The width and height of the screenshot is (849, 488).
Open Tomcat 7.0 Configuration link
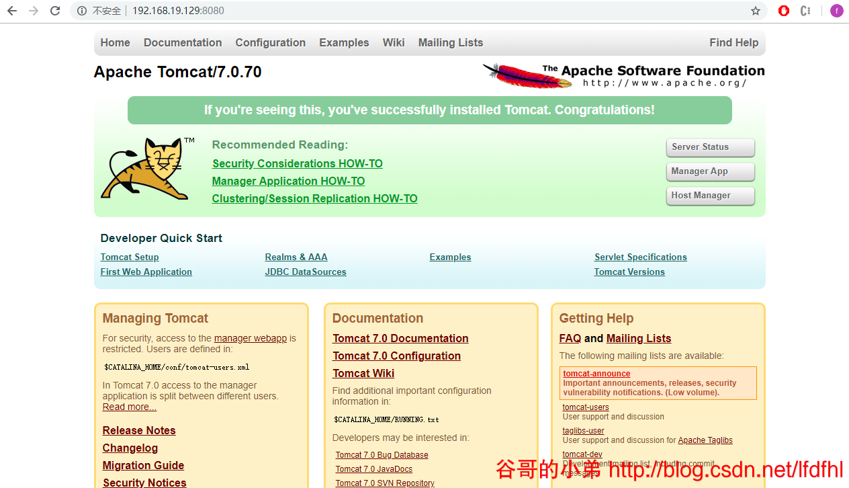click(397, 356)
